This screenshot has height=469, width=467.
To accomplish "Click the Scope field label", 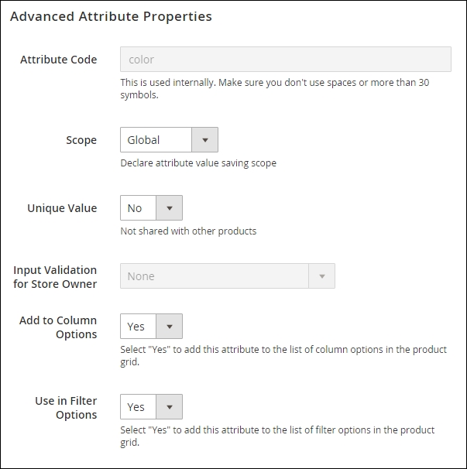I will pos(81,140).
